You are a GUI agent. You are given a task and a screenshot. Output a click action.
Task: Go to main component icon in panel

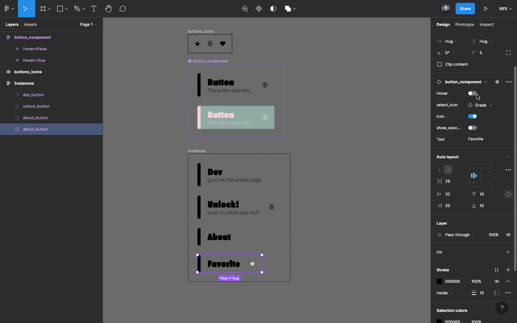[497, 82]
